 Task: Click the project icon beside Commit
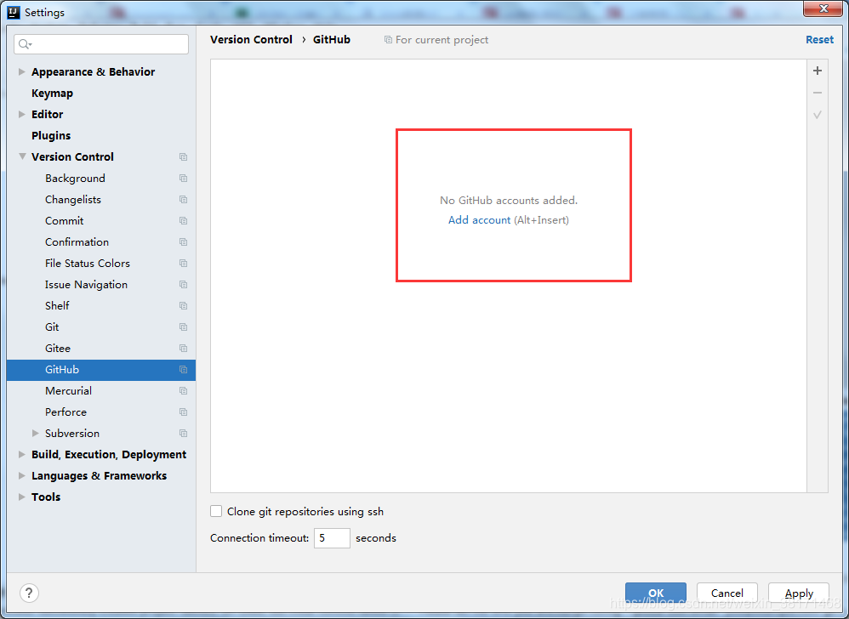pyautogui.click(x=183, y=221)
